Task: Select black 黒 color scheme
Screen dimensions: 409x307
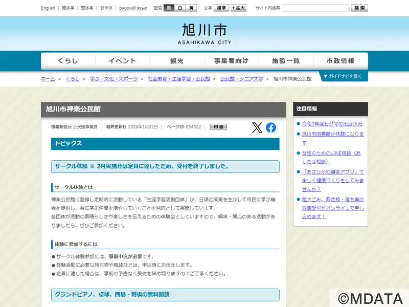Action: (x=169, y=8)
